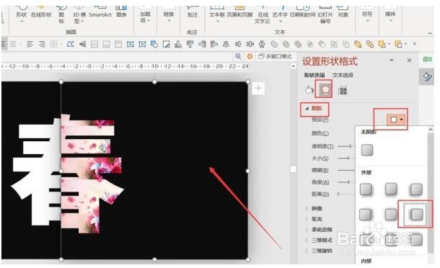Open the 媒体 media dropdown
Image resolution: width=440 pixels, height=268 pixels.
click(x=390, y=14)
